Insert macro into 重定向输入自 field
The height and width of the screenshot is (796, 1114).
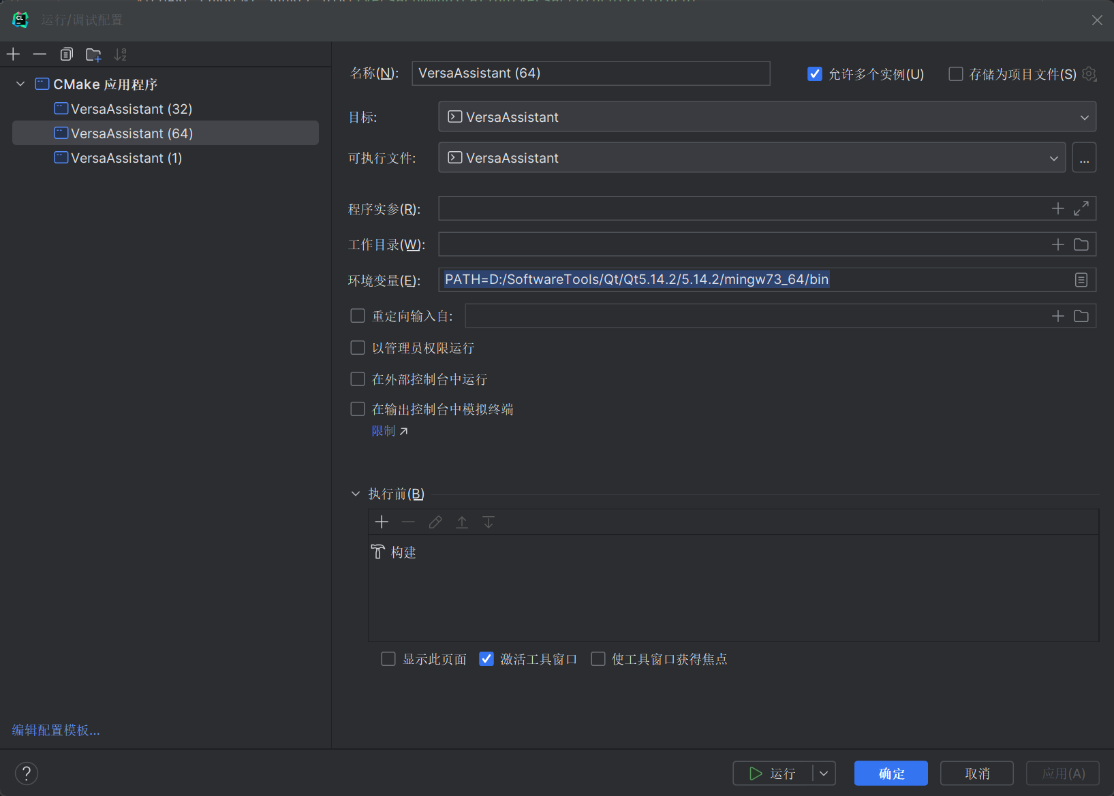point(1057,316)
